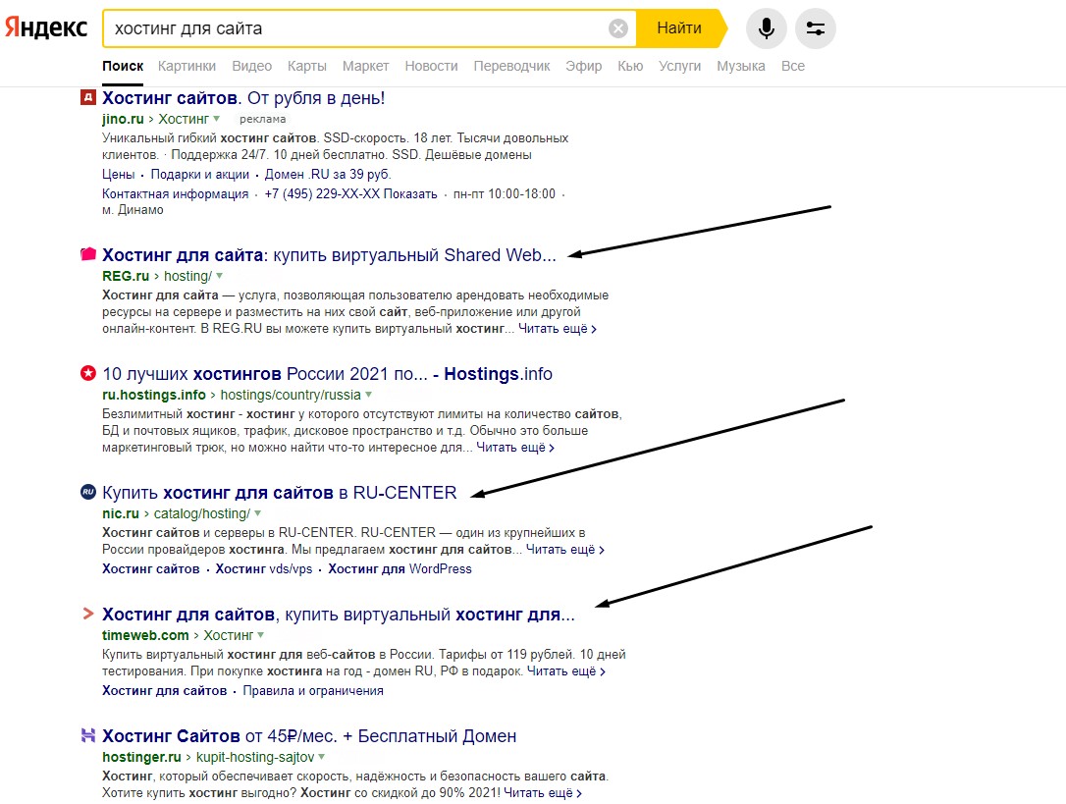Switch to the Картинки tab

[187, 66]
